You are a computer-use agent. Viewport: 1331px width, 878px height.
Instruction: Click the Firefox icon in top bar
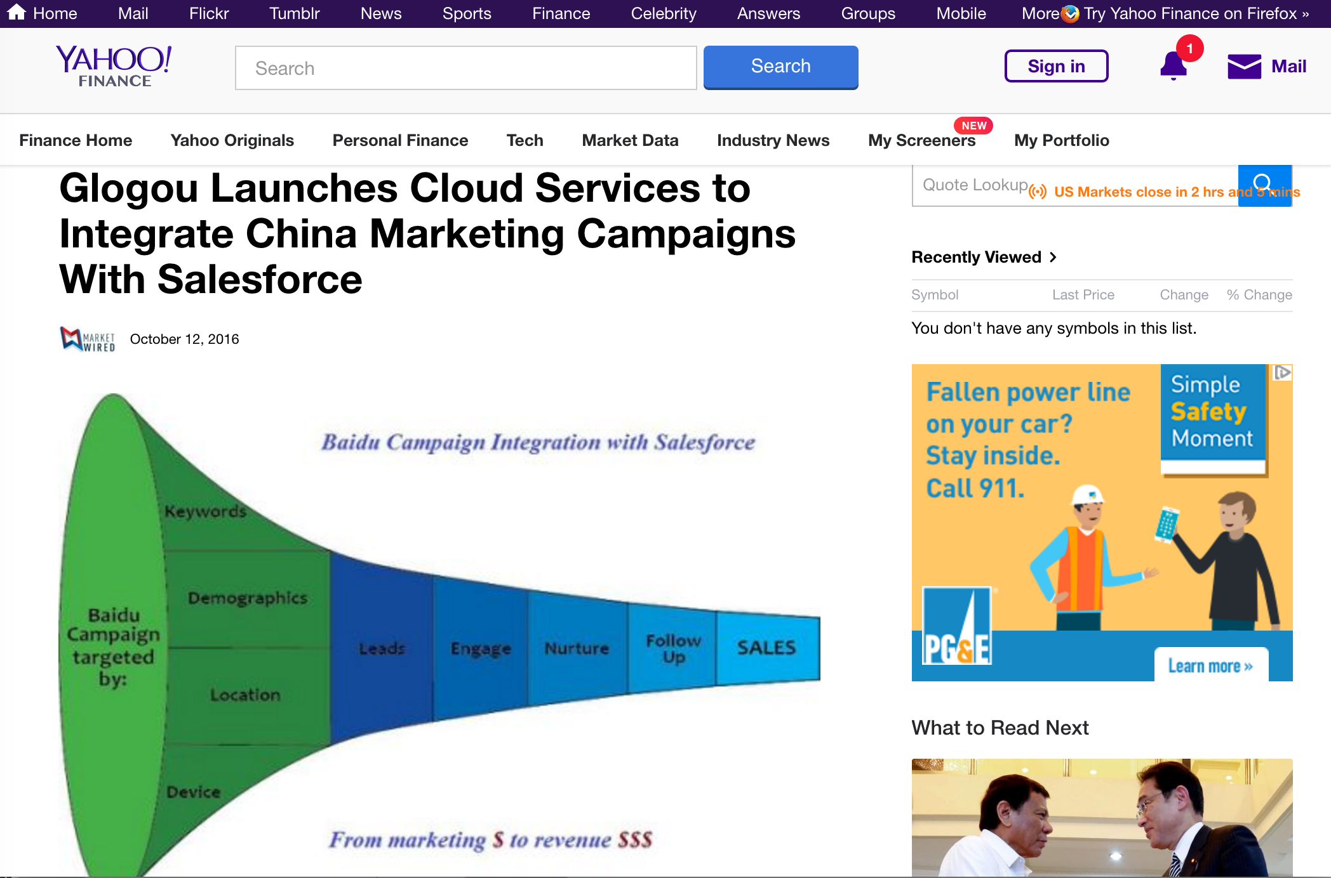[x=1070, y=13]
